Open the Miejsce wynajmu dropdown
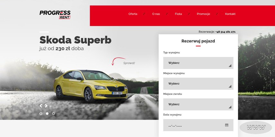Viewport: 275px width, 137px height. pyautogui.click(x=198, y=84)
